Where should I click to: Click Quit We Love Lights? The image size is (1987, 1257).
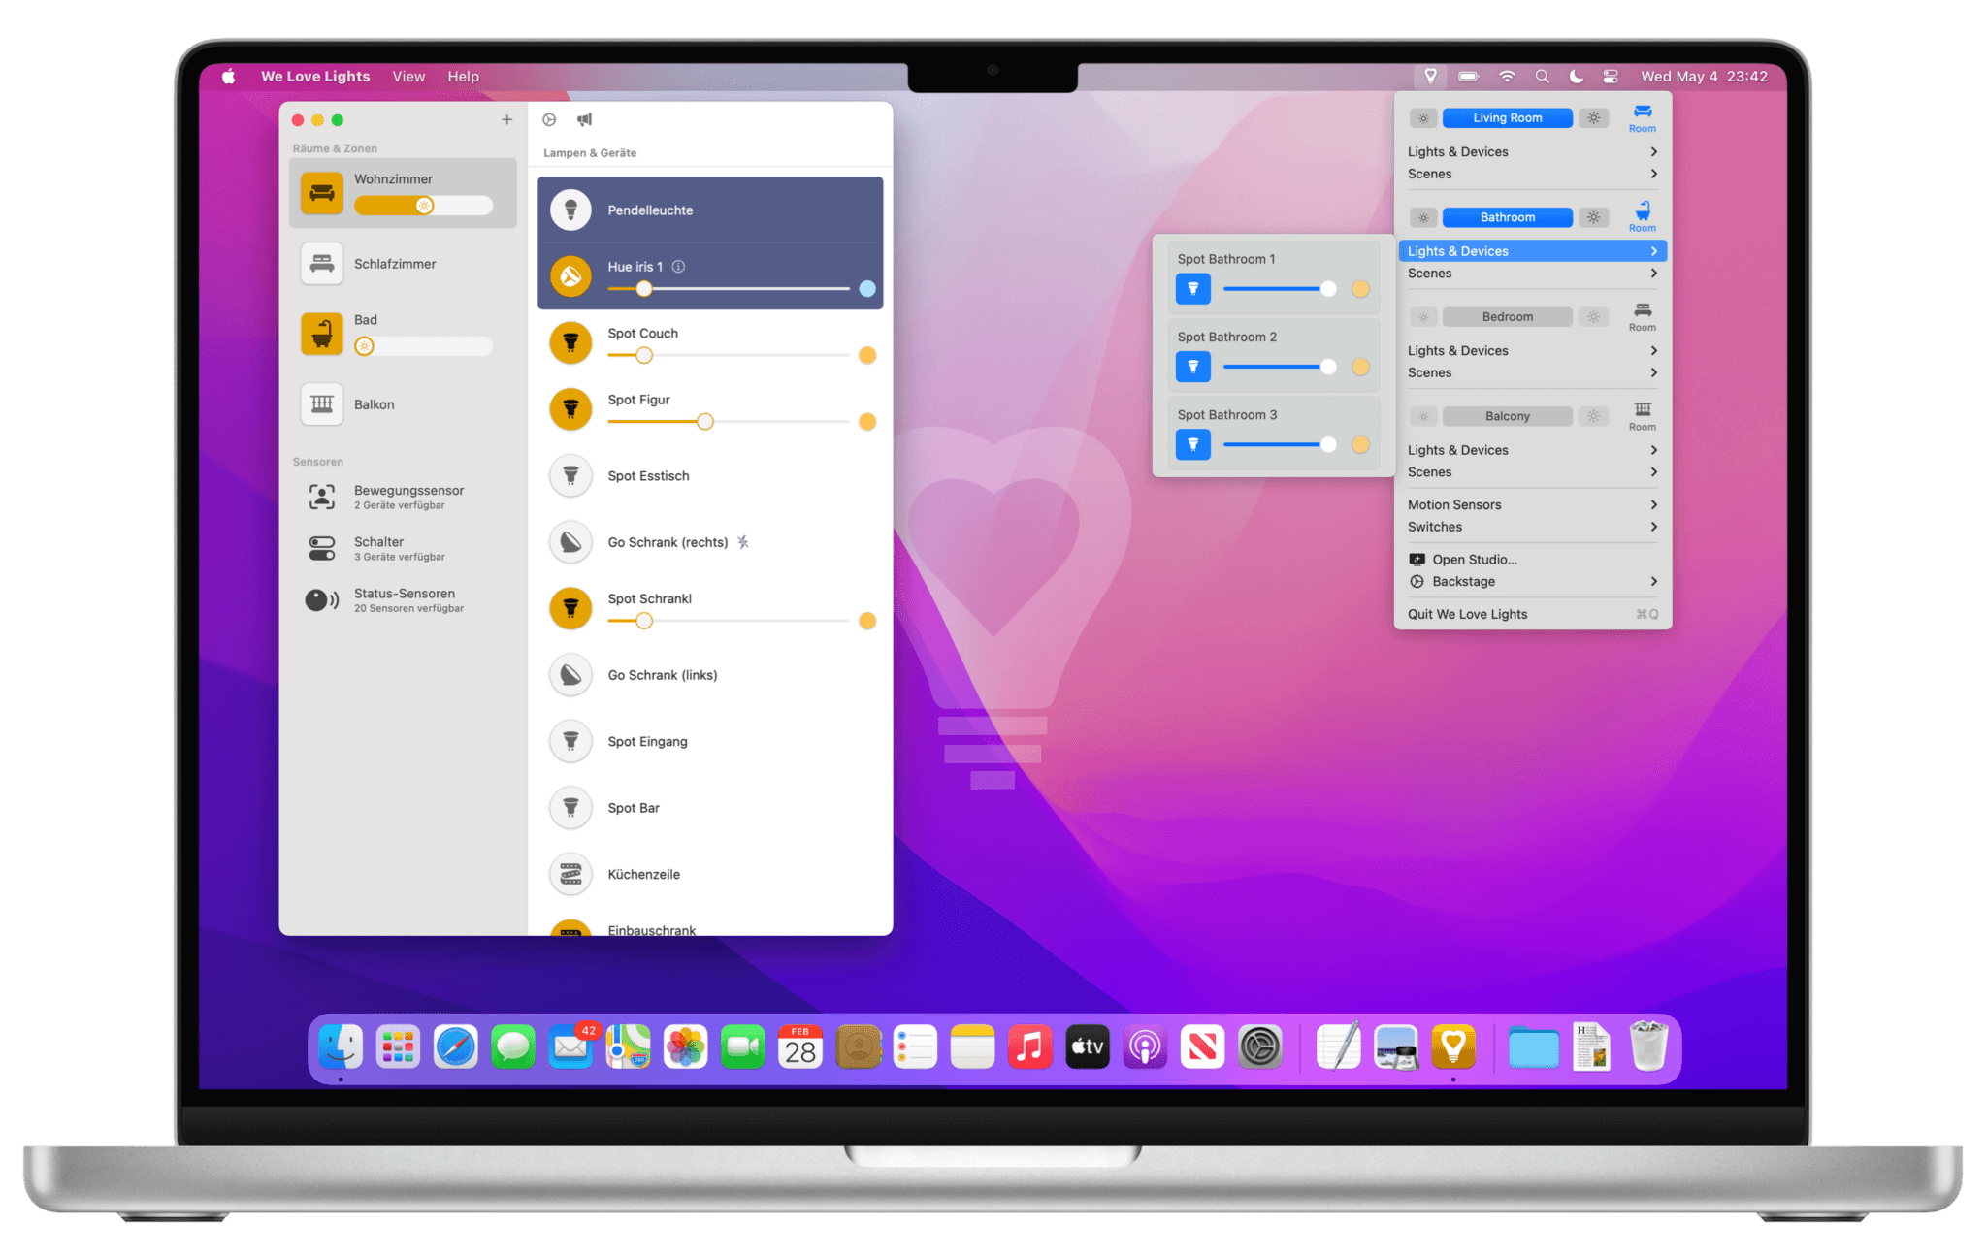(x=1467, y=614)
